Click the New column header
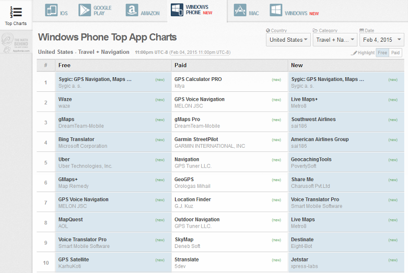Viewport: 408px width, 273px height. click(x=297, y=65)
